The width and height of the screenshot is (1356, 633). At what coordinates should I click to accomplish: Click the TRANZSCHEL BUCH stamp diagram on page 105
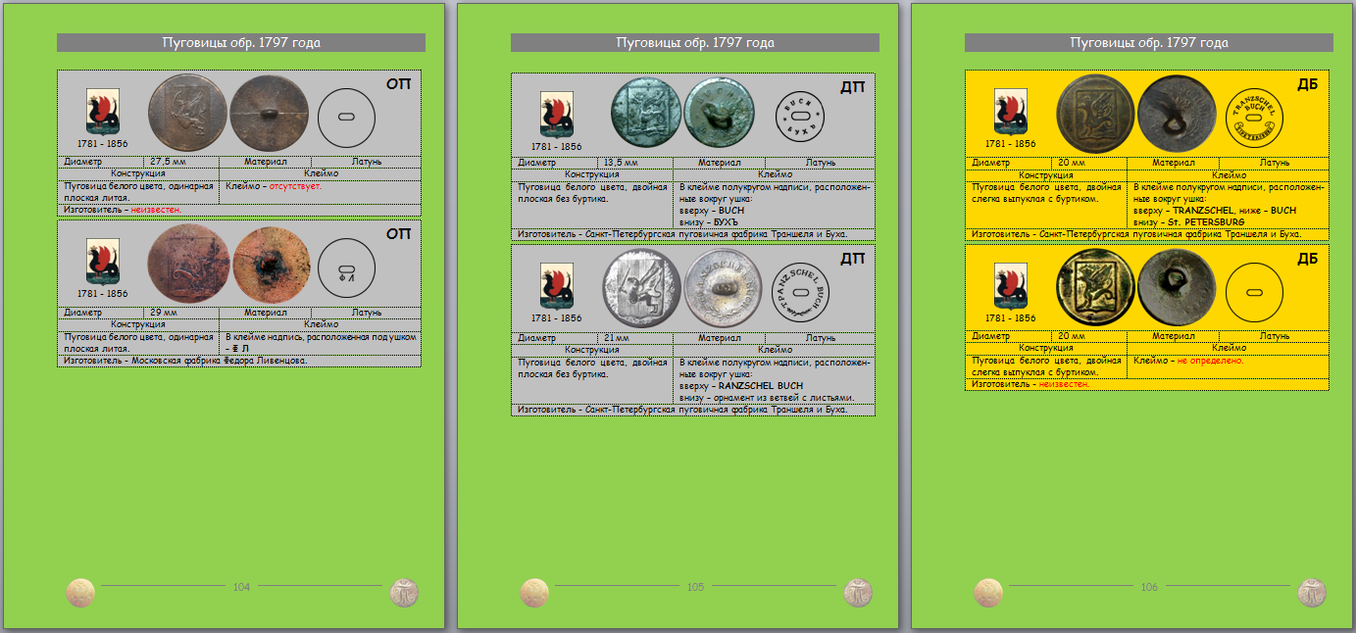click(x=800, y=292)
